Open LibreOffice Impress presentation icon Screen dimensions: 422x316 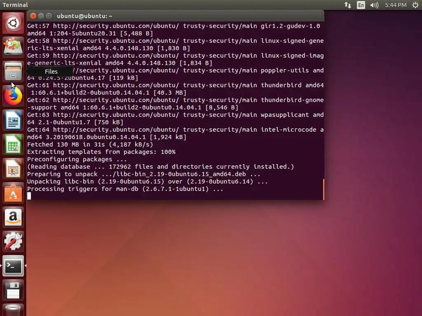point(13,168)
